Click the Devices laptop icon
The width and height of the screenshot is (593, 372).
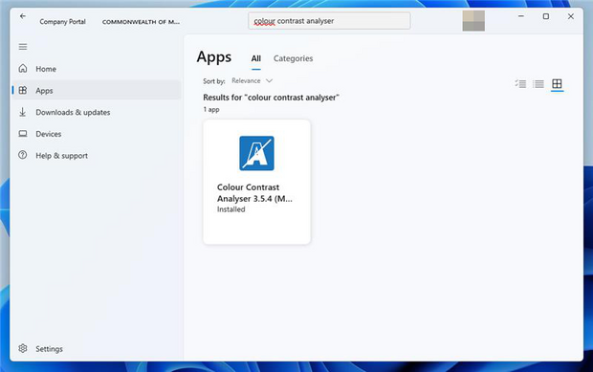(23, 134)
